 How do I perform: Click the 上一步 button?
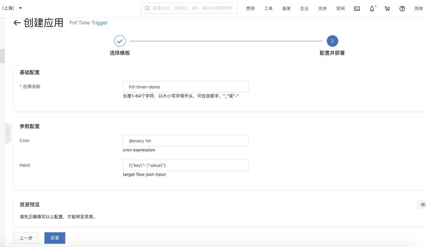(26, 238)
